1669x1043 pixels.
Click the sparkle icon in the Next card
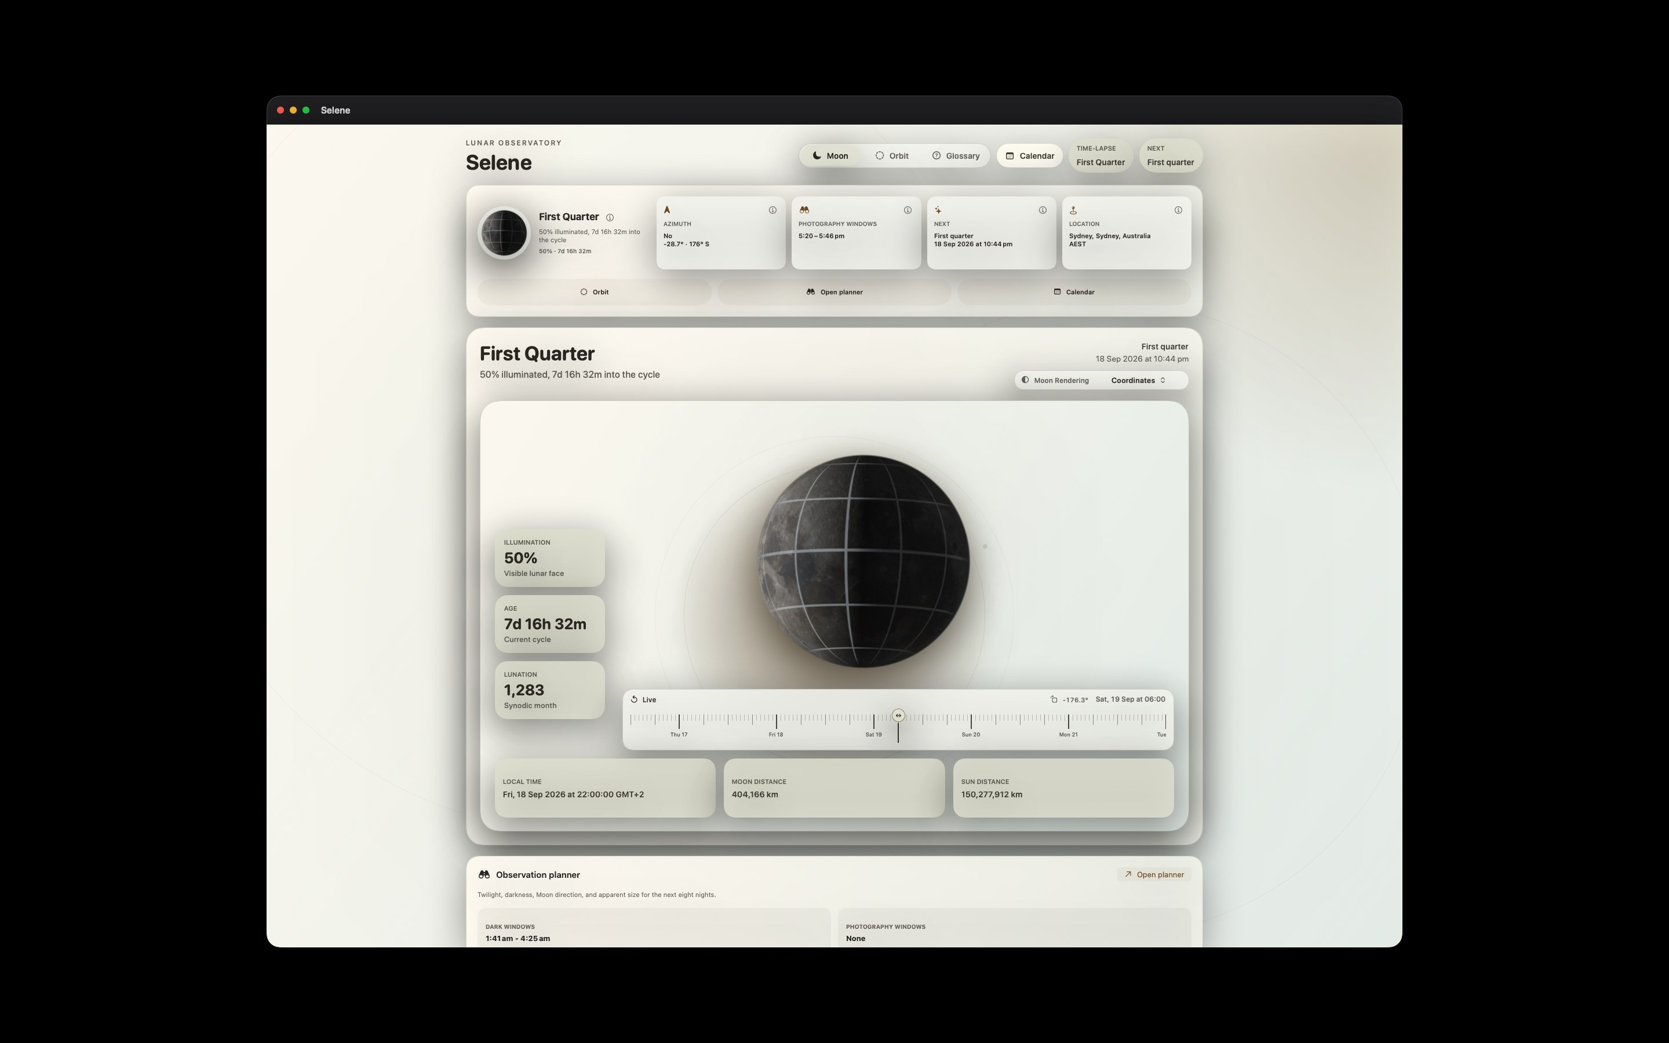[938, 210]
